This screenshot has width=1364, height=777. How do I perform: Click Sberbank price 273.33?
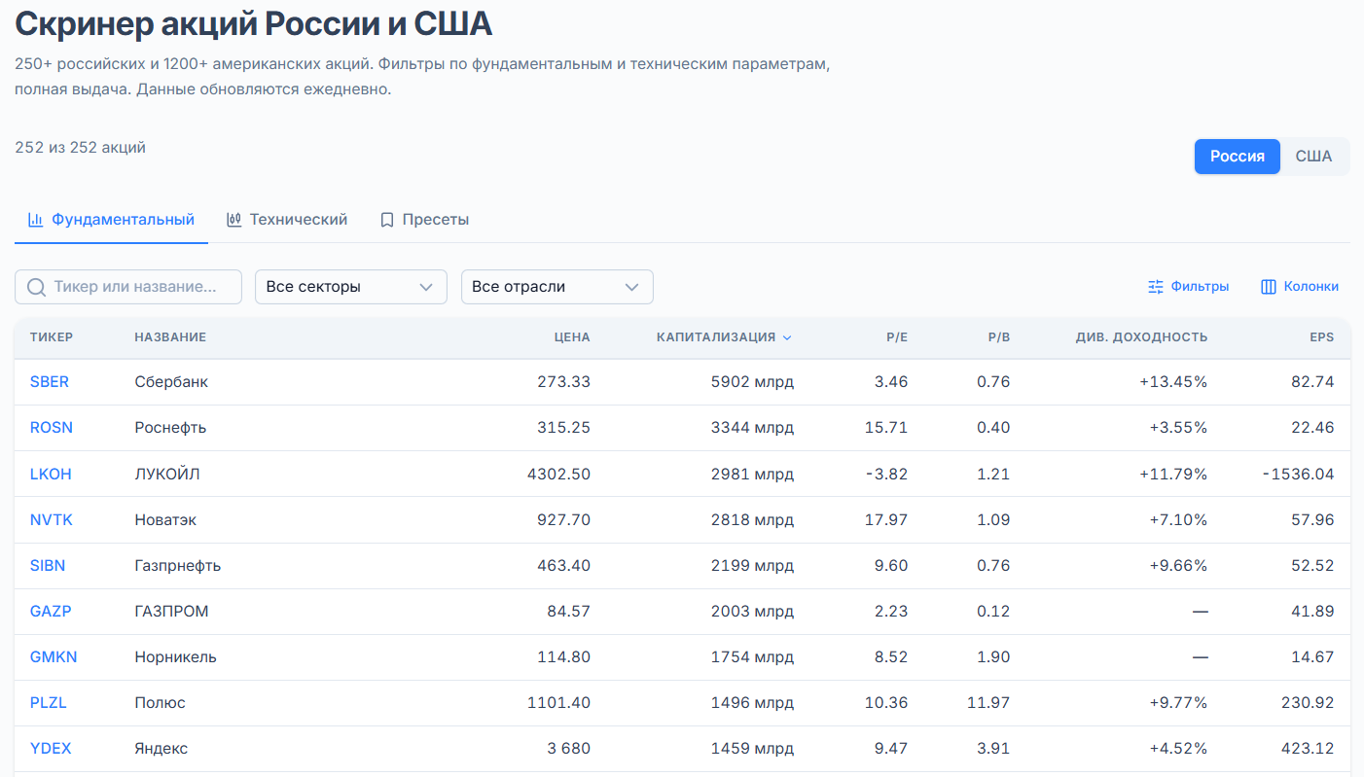click(563, 382)
